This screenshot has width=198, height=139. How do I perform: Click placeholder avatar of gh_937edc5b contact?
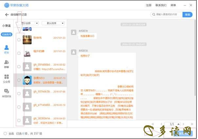[27, 93]
